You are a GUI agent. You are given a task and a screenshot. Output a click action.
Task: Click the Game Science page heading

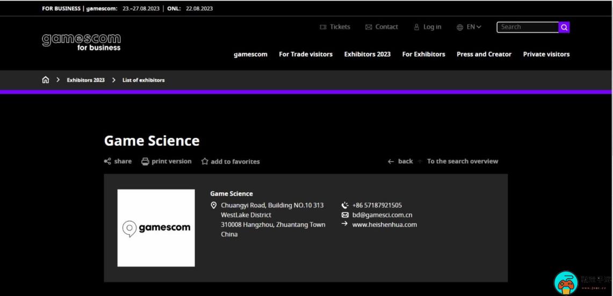[x=152, y=141]
